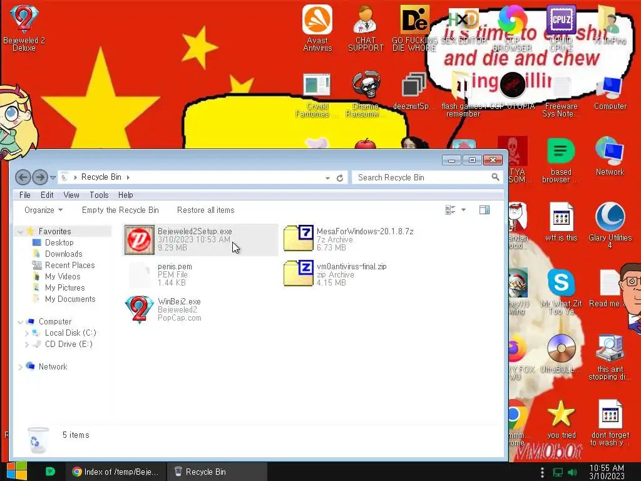Click the Back navigation arrow
Image resolution: width=641 pixels, height=481 pixels.
[x=23, y=177]
